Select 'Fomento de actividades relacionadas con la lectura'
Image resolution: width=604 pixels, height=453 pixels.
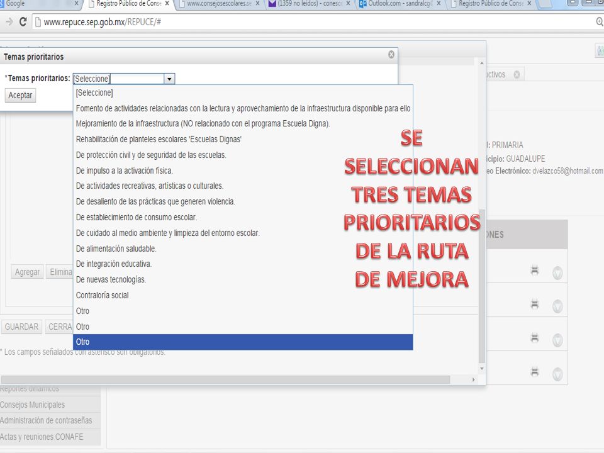tap(243, 109)
